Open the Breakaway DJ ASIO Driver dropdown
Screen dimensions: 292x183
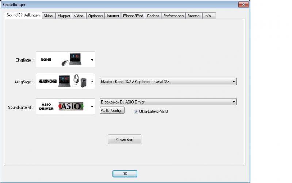pos(168,102)
